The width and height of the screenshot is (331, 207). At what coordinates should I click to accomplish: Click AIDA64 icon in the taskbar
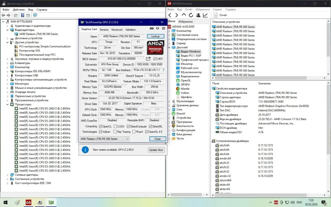click(28, 203)
